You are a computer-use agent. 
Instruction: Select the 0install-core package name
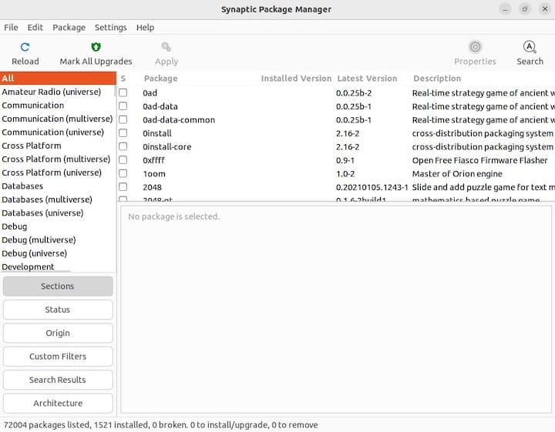[167, 146]
